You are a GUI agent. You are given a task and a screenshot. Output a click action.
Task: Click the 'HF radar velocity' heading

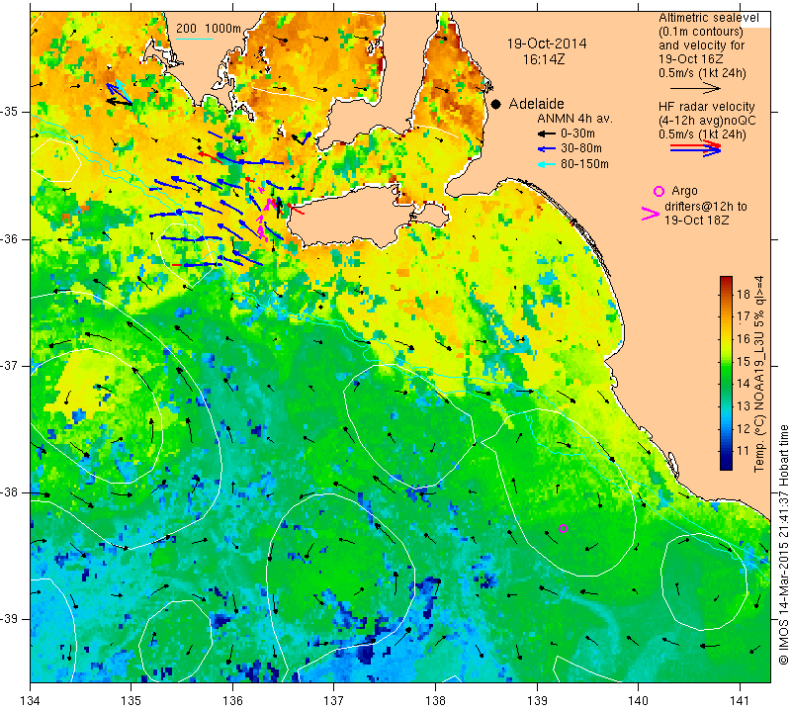tap(707, 107)
